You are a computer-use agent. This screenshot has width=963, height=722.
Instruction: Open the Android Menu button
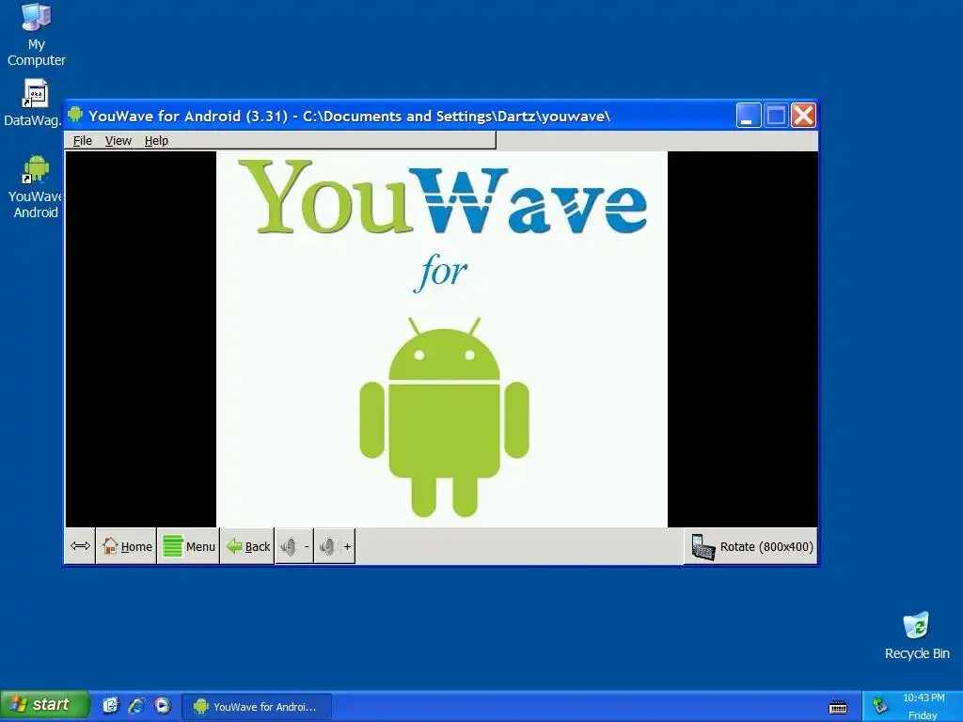point(188,546)
